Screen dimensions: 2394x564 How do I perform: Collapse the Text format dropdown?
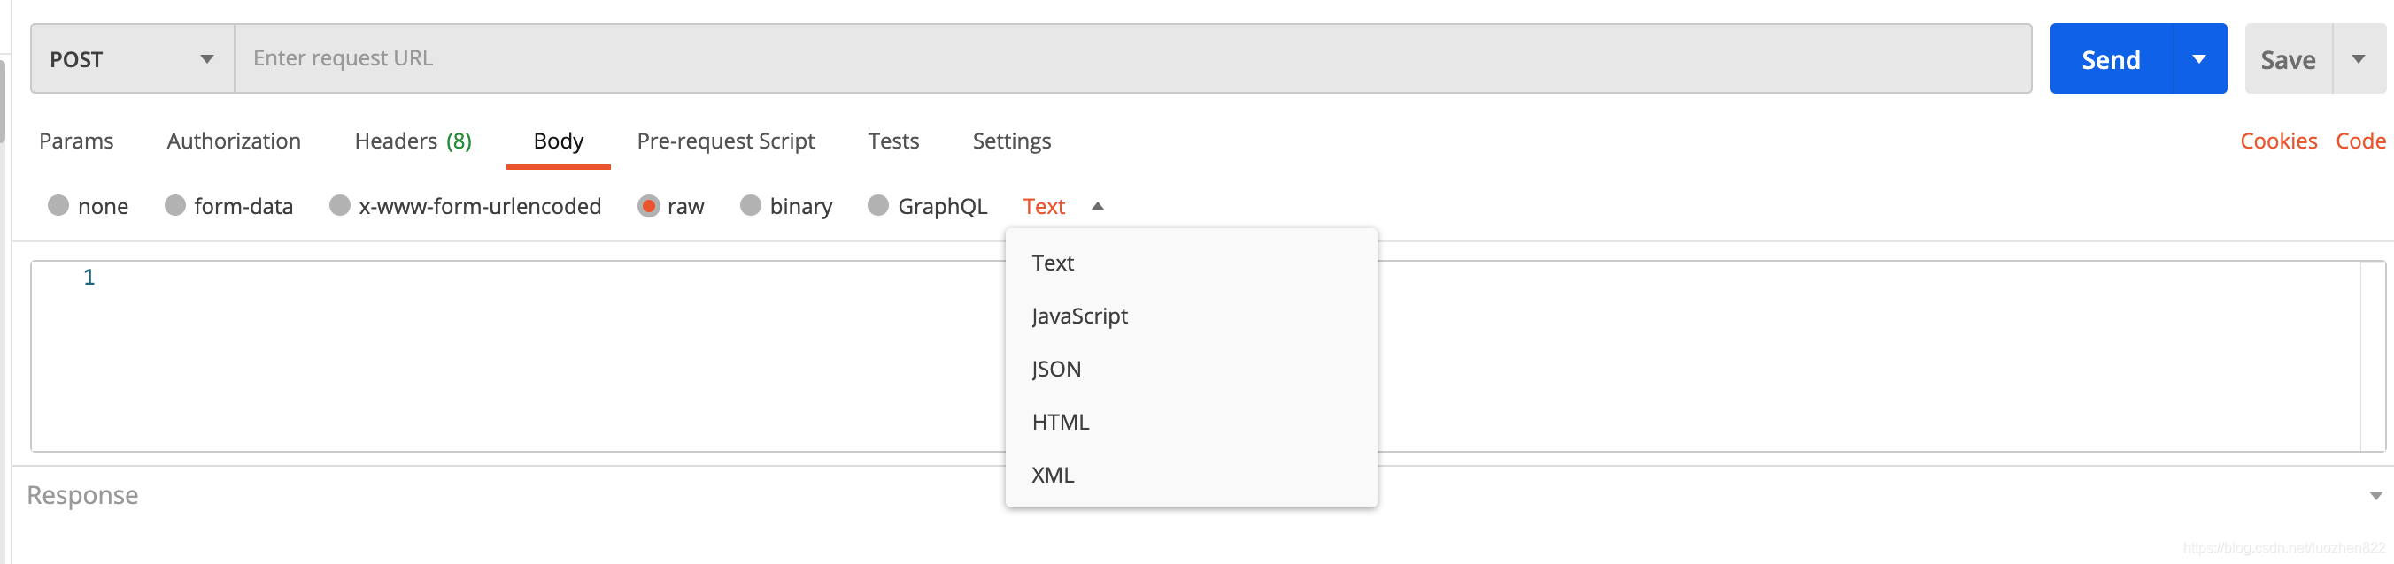pyautogui.click(x=1098, y=207)
